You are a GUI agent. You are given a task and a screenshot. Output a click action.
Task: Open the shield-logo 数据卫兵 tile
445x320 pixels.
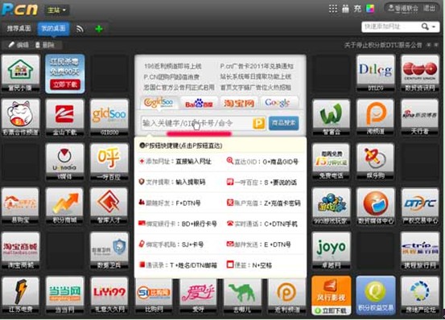pos(109,251)
